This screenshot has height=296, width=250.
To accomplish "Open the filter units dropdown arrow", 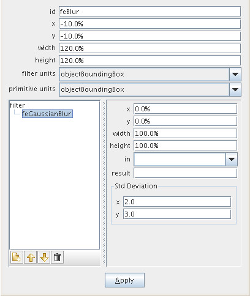I will pyautogui.click(x=235, y=74).
